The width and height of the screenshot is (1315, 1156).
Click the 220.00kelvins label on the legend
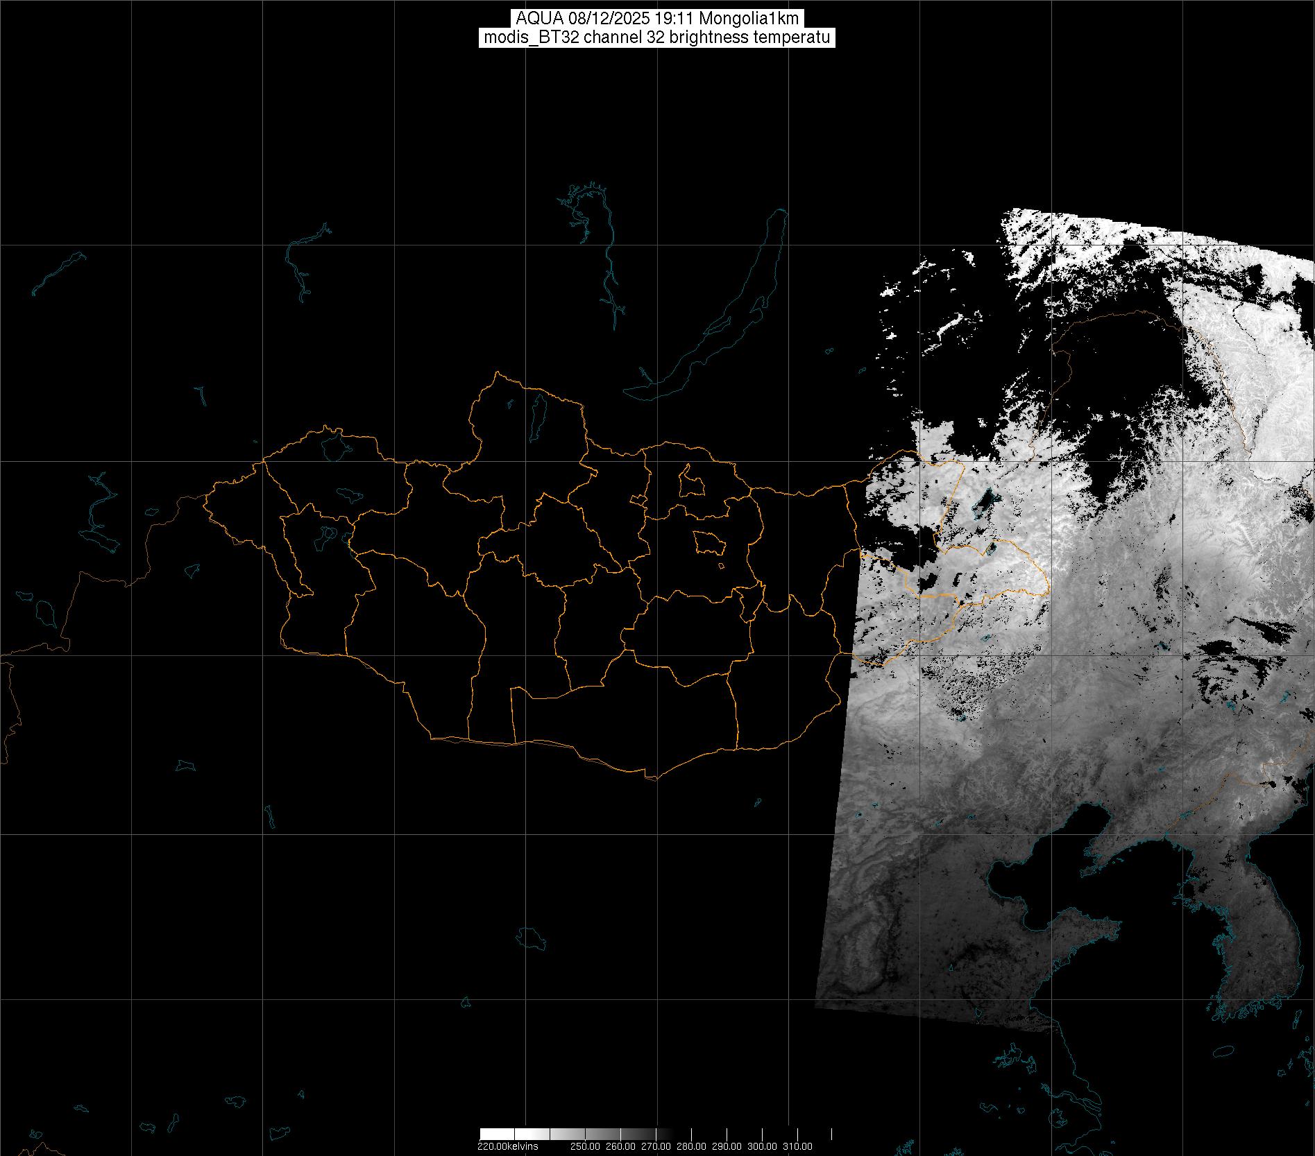tap(507, 1146)
